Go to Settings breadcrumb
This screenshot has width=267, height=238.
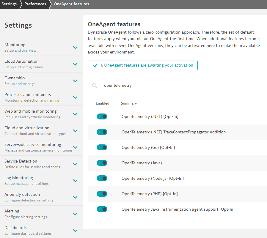tap(9, 4)
